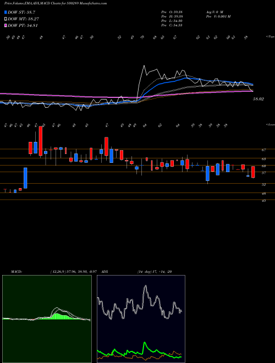
Task: Click the magenta DOW PT legend swatch
Action: point(5,25)
